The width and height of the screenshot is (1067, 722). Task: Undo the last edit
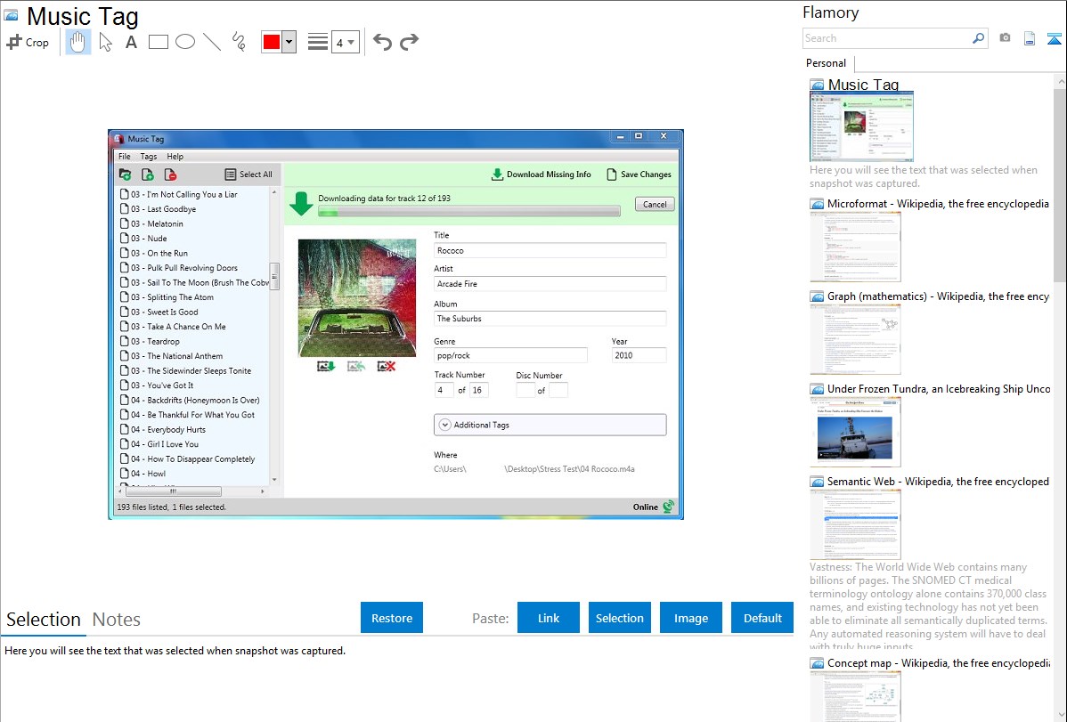(382, 42)
